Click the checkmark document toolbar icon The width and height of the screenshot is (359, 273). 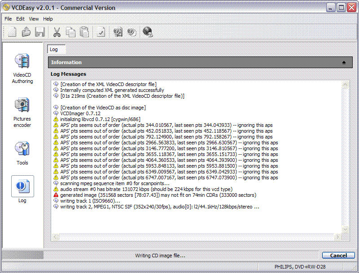[x=101, y=32]
